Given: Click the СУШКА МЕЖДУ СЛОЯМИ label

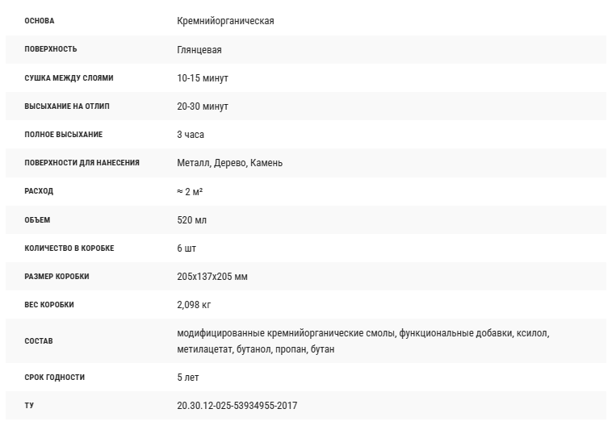Looking at the screenshot, I should (69, 78).
